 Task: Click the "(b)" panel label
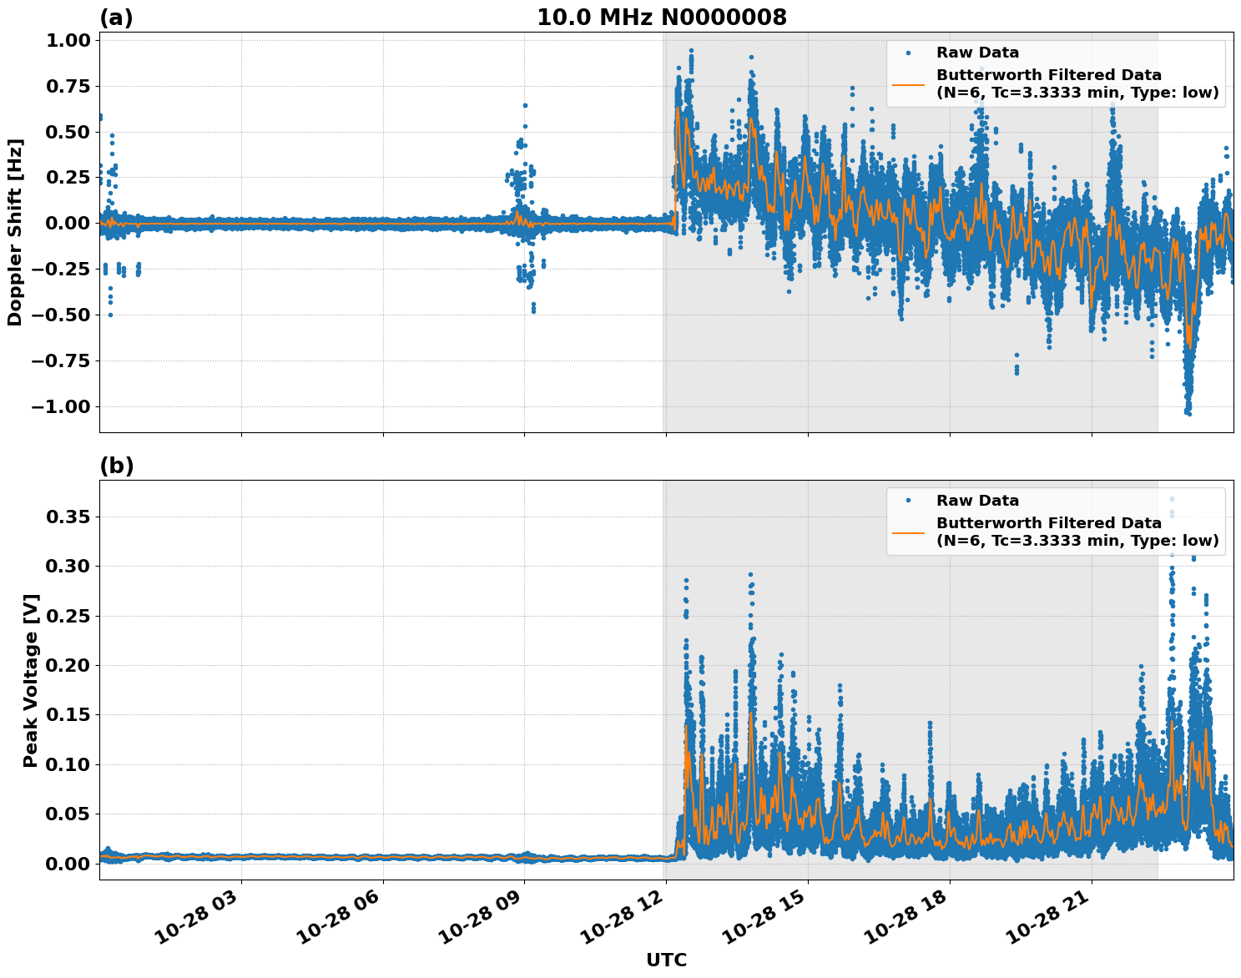point(116,466)
